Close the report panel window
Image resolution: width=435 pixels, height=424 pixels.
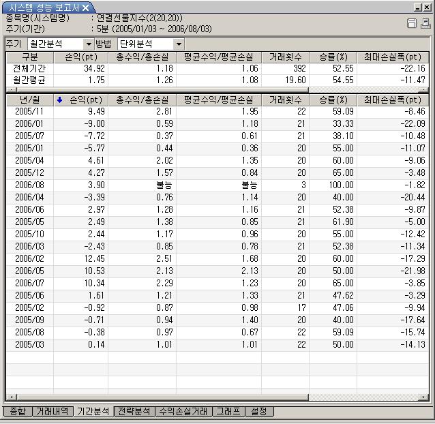[427, 7]
